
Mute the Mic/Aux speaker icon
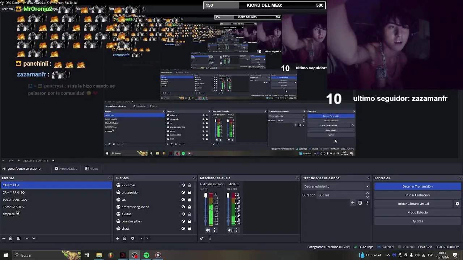[230, 230]
